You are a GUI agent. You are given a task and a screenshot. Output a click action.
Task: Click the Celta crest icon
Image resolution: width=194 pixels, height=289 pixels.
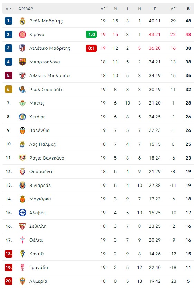click(22, 240)
